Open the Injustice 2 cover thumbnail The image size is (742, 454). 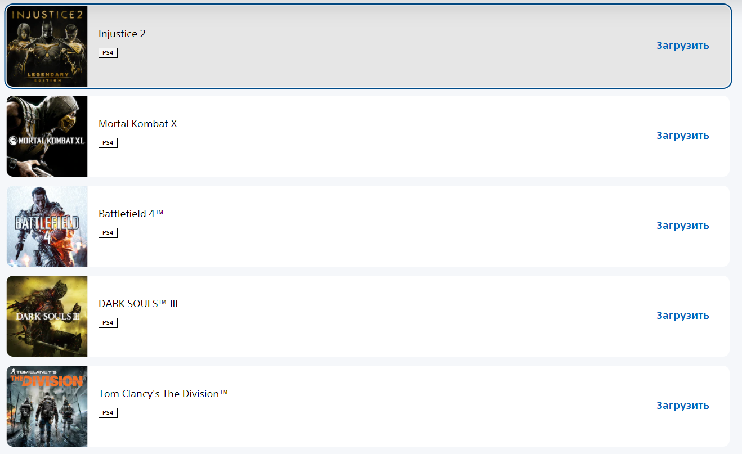tap(47, 46)
